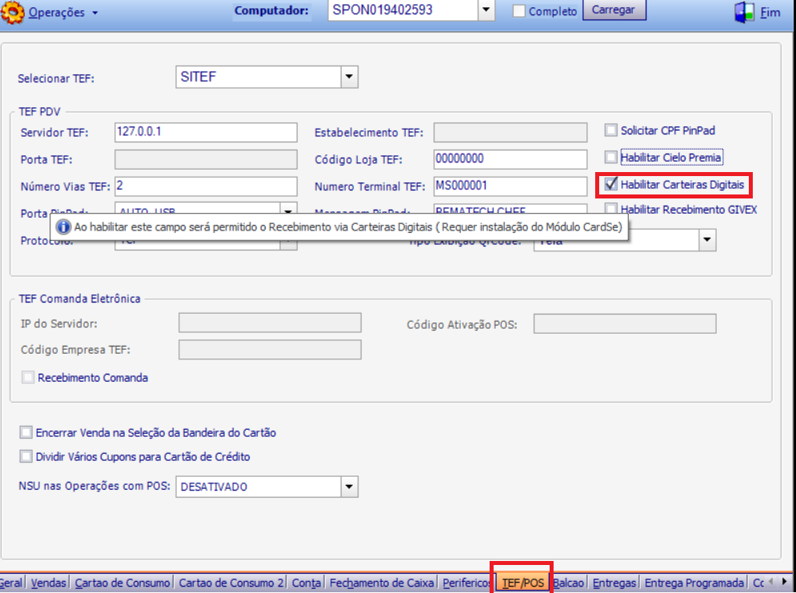
Task: Uncheck Habilitar Carteiras Digitais checkbox
Action: click(x=610, y=184)
